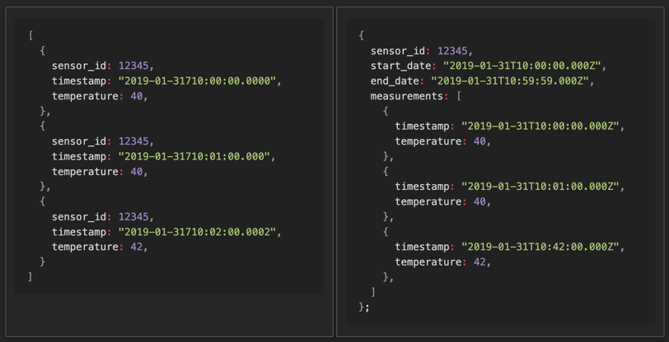The height and width of the screenshot is (342, 669).
Task: Click temperature value 42 in right code block
Action: click(x=478, y=261)
